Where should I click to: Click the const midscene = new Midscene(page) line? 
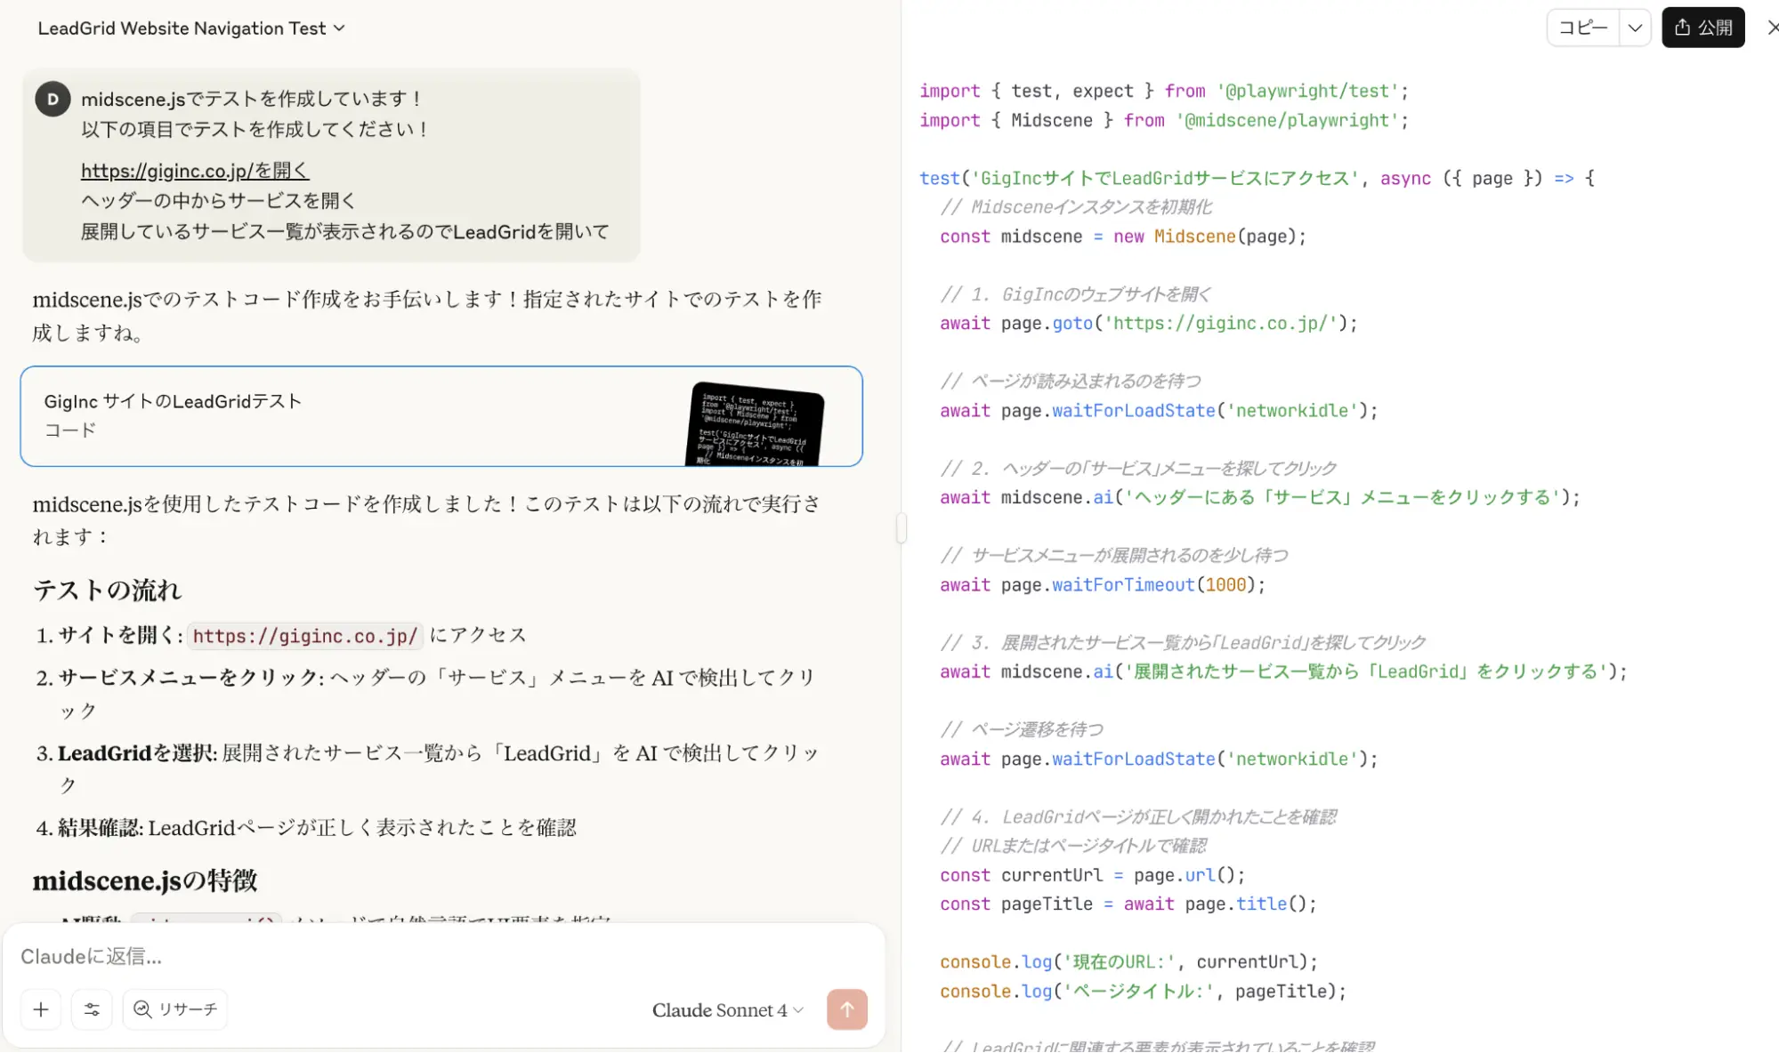pyautogui.click(x=1123, y=237)
